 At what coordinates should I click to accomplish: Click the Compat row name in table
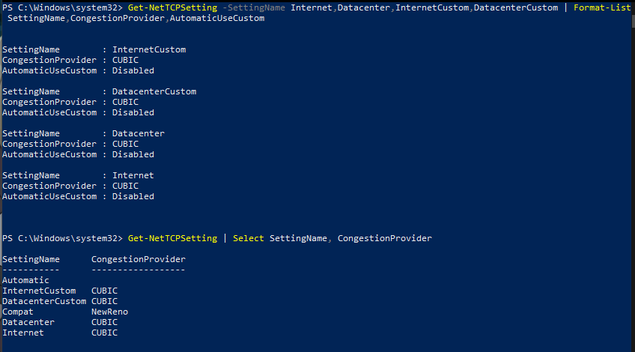[18, 312]
